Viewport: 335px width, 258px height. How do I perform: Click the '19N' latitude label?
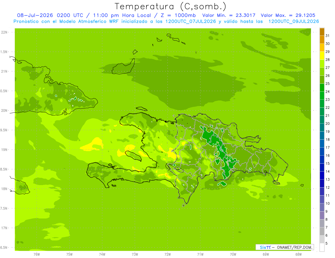tap(4, 150)
